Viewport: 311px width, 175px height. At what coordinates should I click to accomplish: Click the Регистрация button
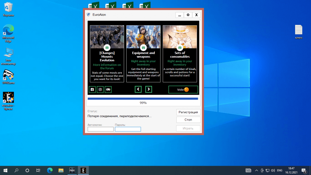click(188, 112)
